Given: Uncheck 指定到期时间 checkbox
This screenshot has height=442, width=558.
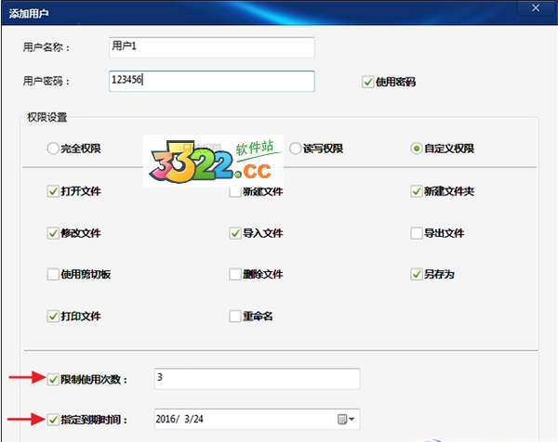Looking at the screenshot, I should [x=53, y=420].
